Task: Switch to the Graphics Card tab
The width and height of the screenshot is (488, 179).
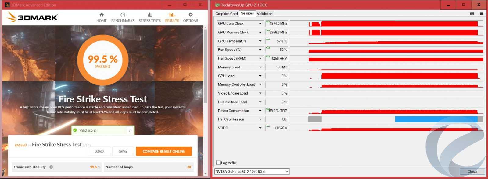Action: [x=226, y=14]
